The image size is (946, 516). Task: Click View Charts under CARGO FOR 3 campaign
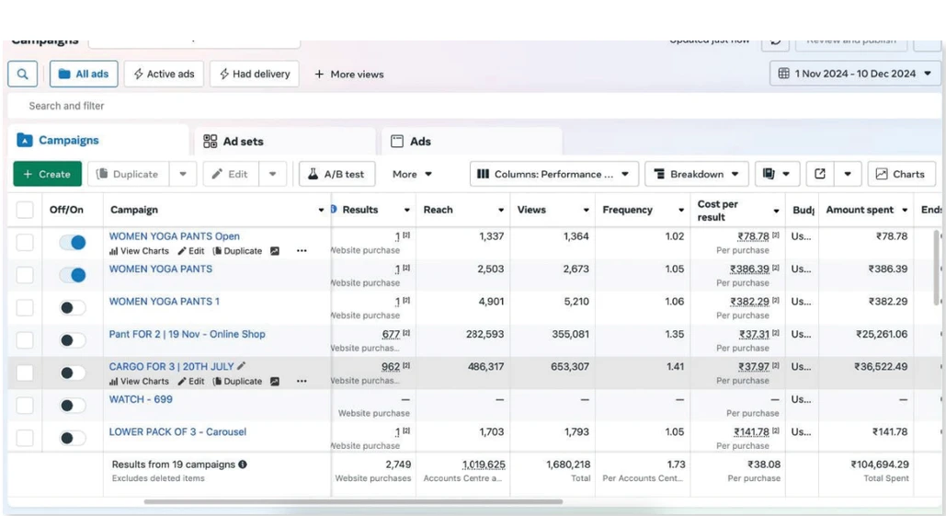coord(139,382)
